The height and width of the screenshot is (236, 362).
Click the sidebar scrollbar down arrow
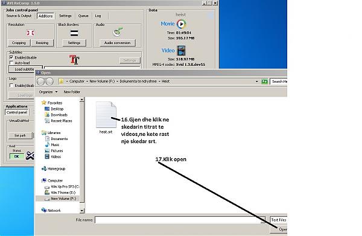82,211
